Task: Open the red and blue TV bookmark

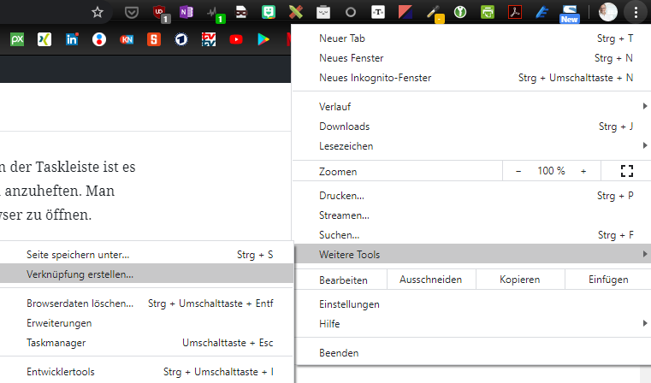Action: (x=209, y=39)
